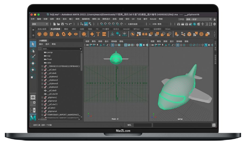The image size is (249, 148).
Task: Create a polygon cylinder from the shelf
Action: pyautogui.click(x=51, y=34)
